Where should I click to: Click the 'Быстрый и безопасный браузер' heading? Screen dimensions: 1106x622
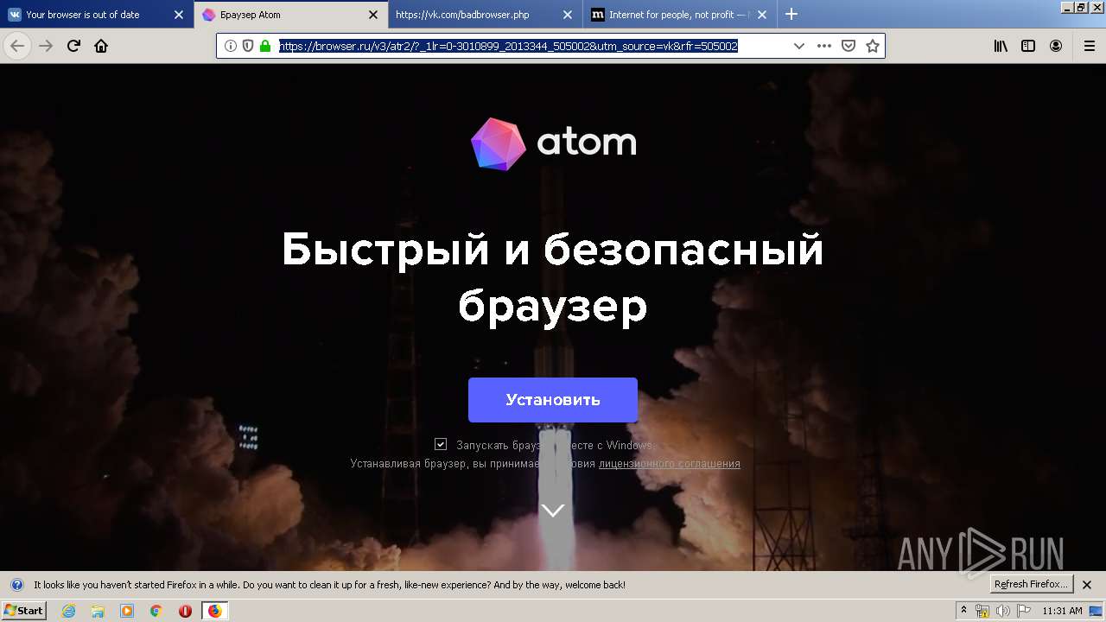point(553,277)
